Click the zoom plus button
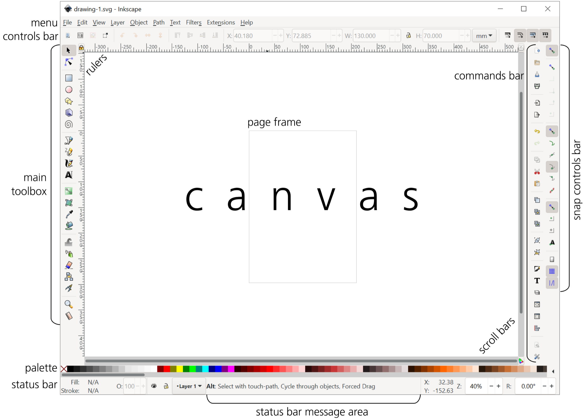The width and height of the screenshot is (585, 419). (498, 386)
